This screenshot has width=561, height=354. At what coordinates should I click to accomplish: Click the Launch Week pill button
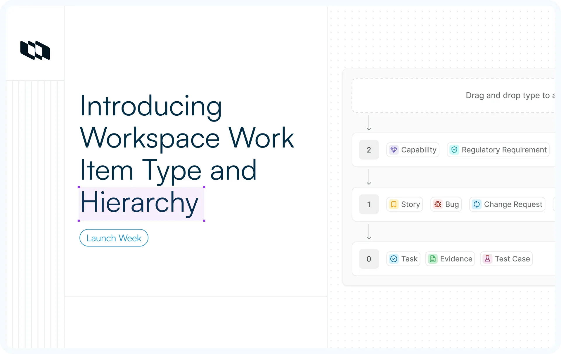114,238
